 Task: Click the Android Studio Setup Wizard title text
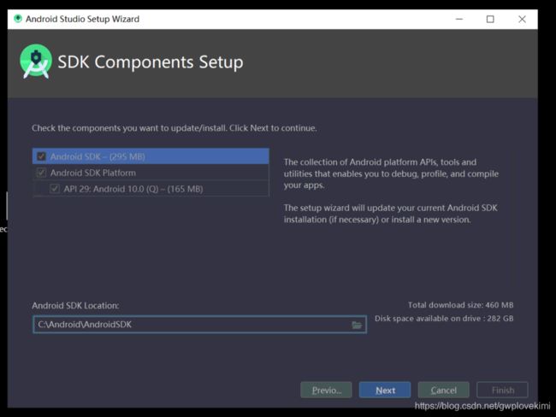click(x=82, y=19)
